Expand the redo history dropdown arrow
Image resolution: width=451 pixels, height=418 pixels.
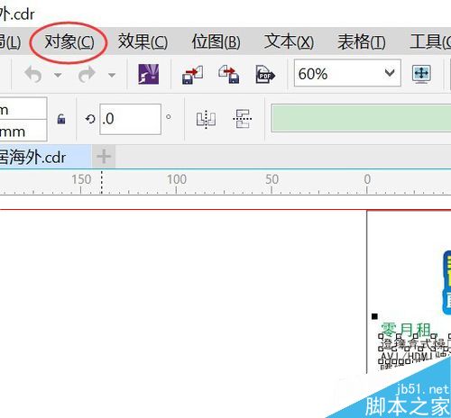[x=112, y=75]
